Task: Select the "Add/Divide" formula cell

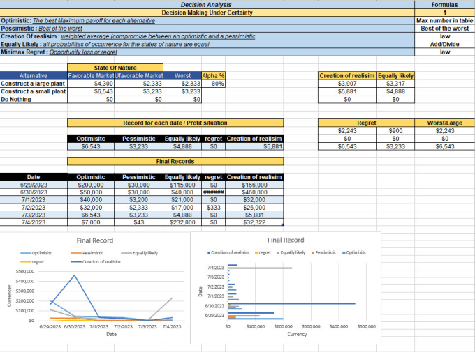Action: [444, 44]
